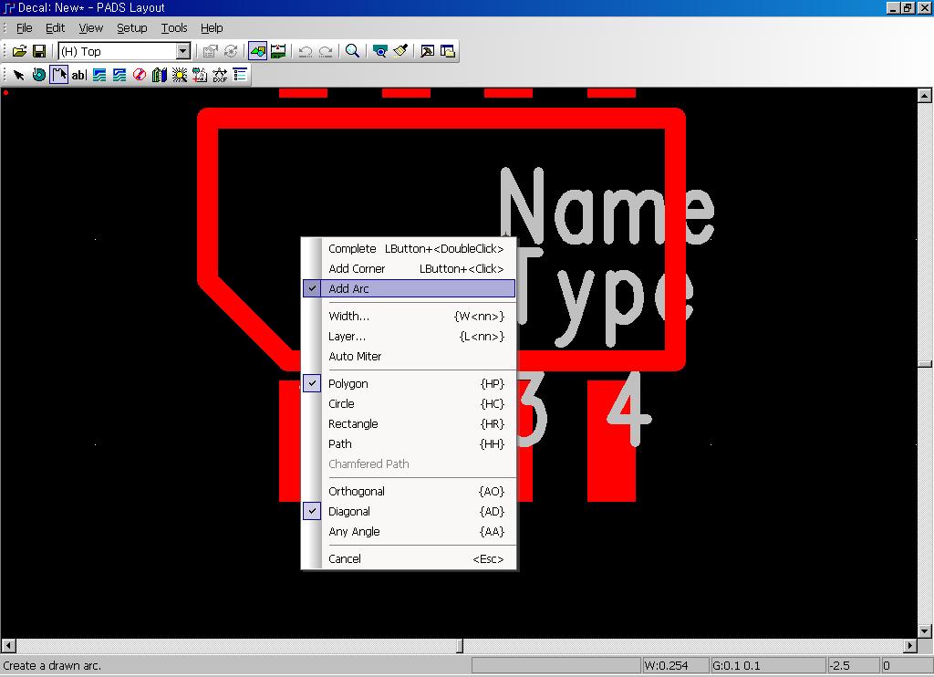This screenshot has width=934, height=677.
Task: Open the Properties toolbar icon
Action: pos(210,51)
